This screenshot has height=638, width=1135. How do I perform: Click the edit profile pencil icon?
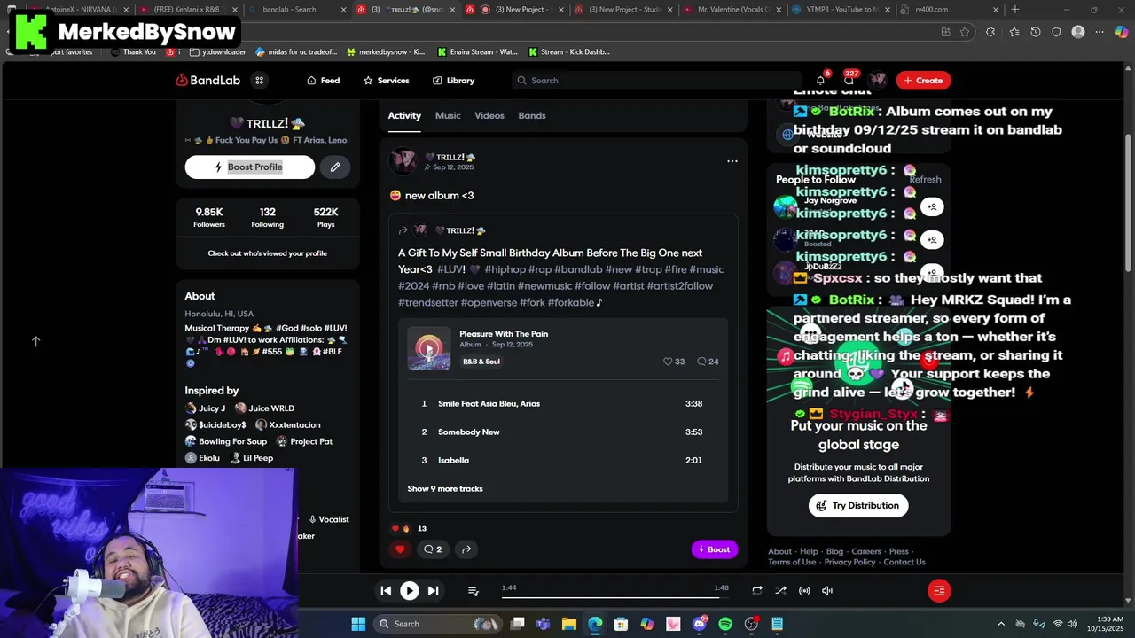[x=335, y=167]
